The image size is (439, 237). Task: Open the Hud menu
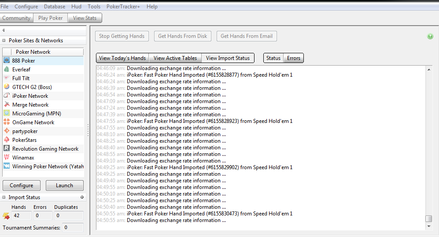pos(76,7)
